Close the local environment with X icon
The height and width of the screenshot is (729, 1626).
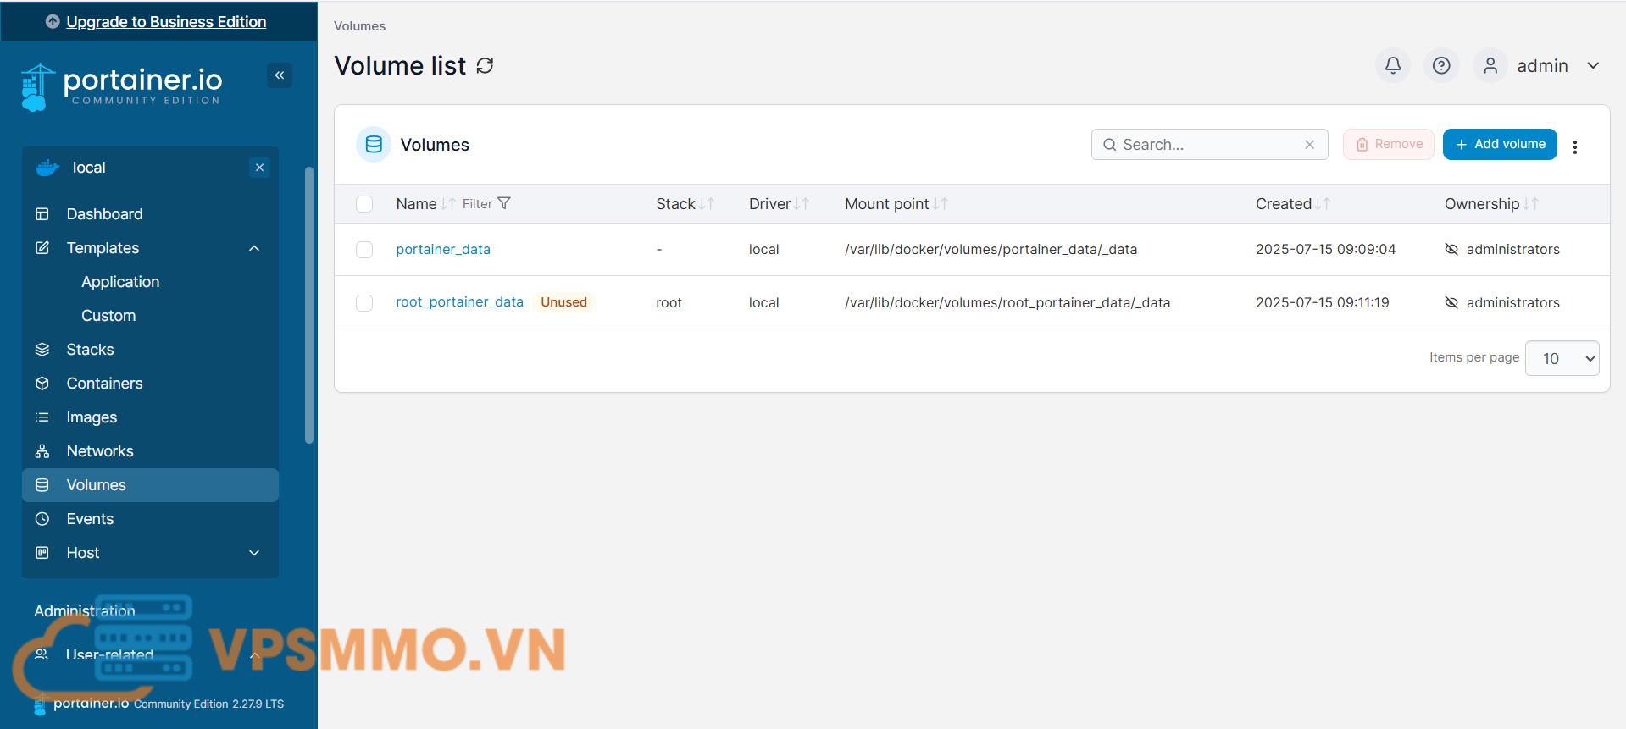point(259,168)
